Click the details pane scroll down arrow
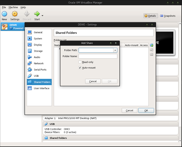182x147 pixels. (x=180, y=141)
